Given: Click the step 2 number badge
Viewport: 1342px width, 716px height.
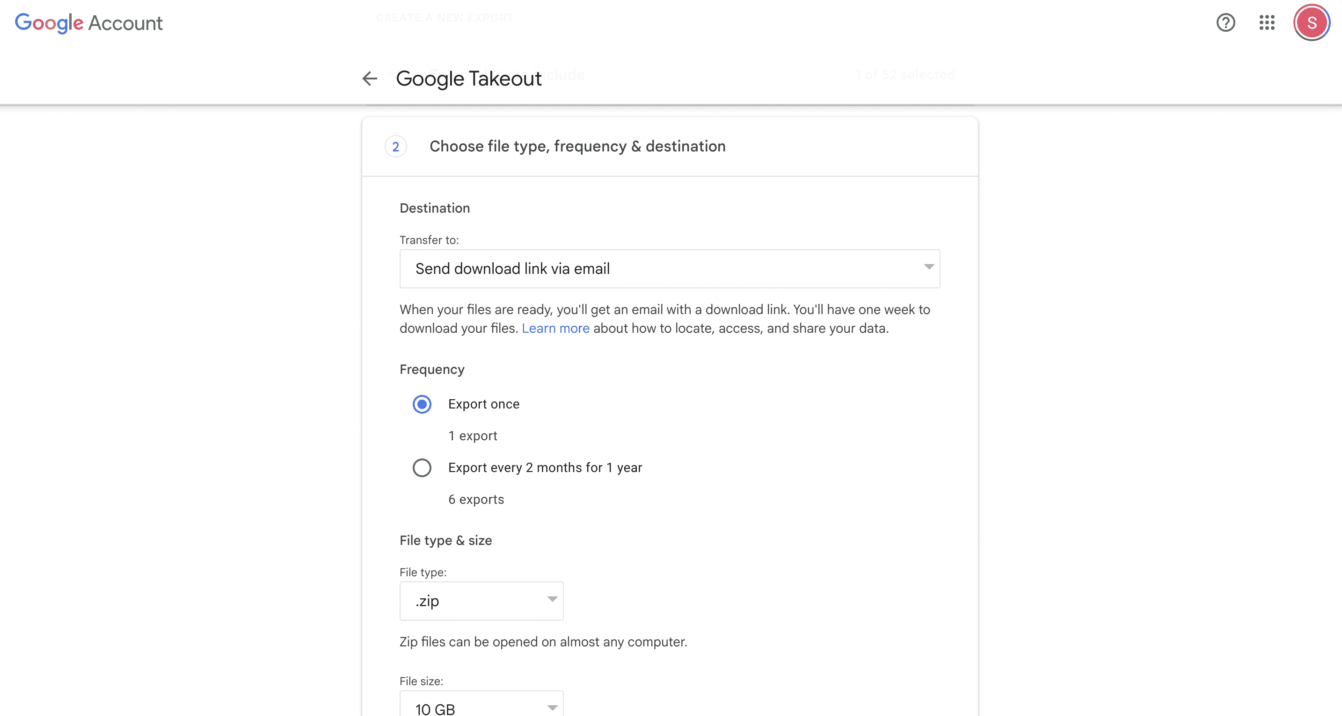Looking at the screenshot, I should click(395, 147).
